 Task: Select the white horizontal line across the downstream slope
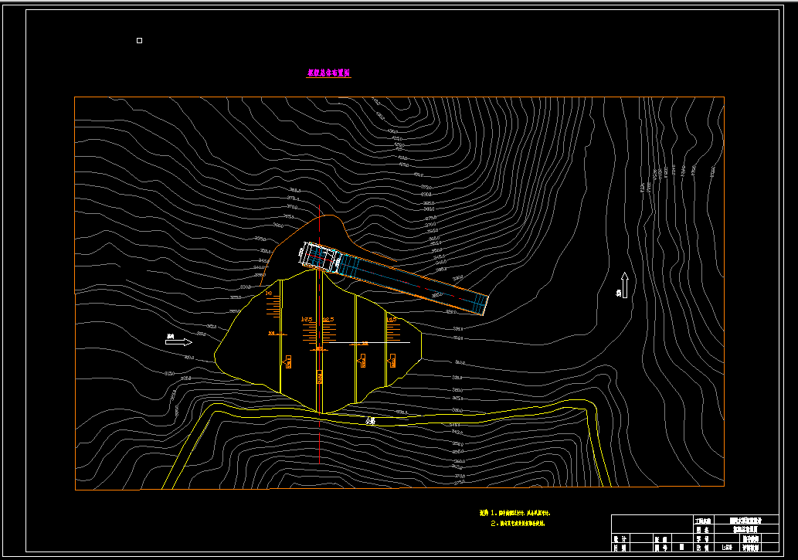tap(367, 343)
